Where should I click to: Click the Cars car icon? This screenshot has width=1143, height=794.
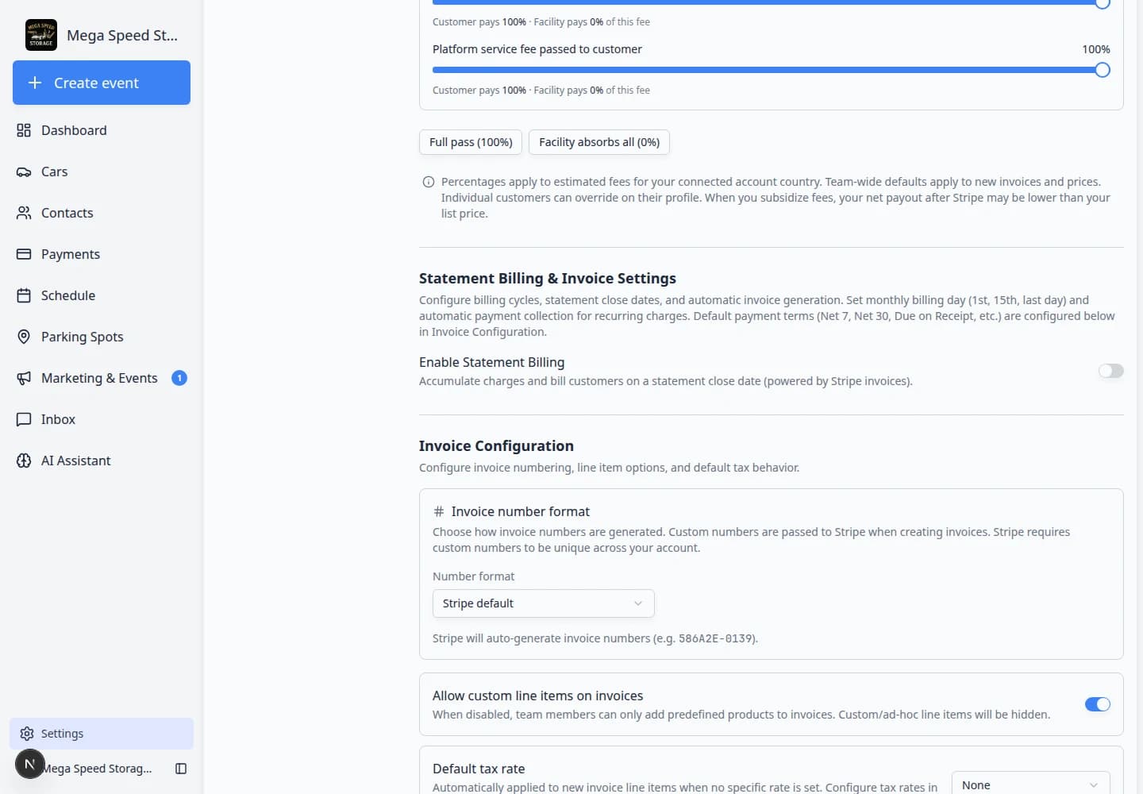click(x=24, y=172)
